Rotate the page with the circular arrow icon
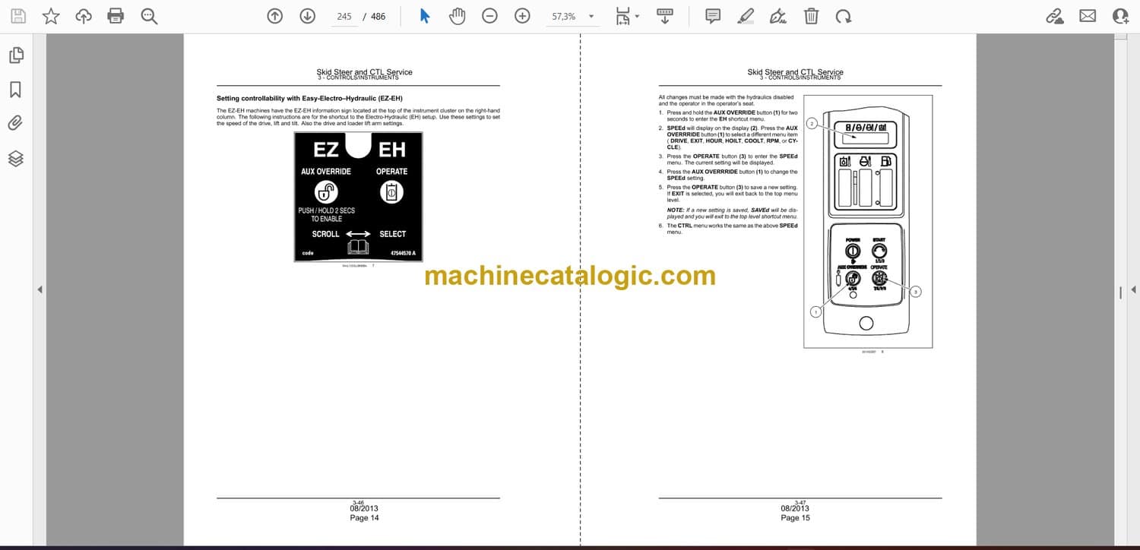Viewport: 1140px width, 550px height. tap(843, 16)
